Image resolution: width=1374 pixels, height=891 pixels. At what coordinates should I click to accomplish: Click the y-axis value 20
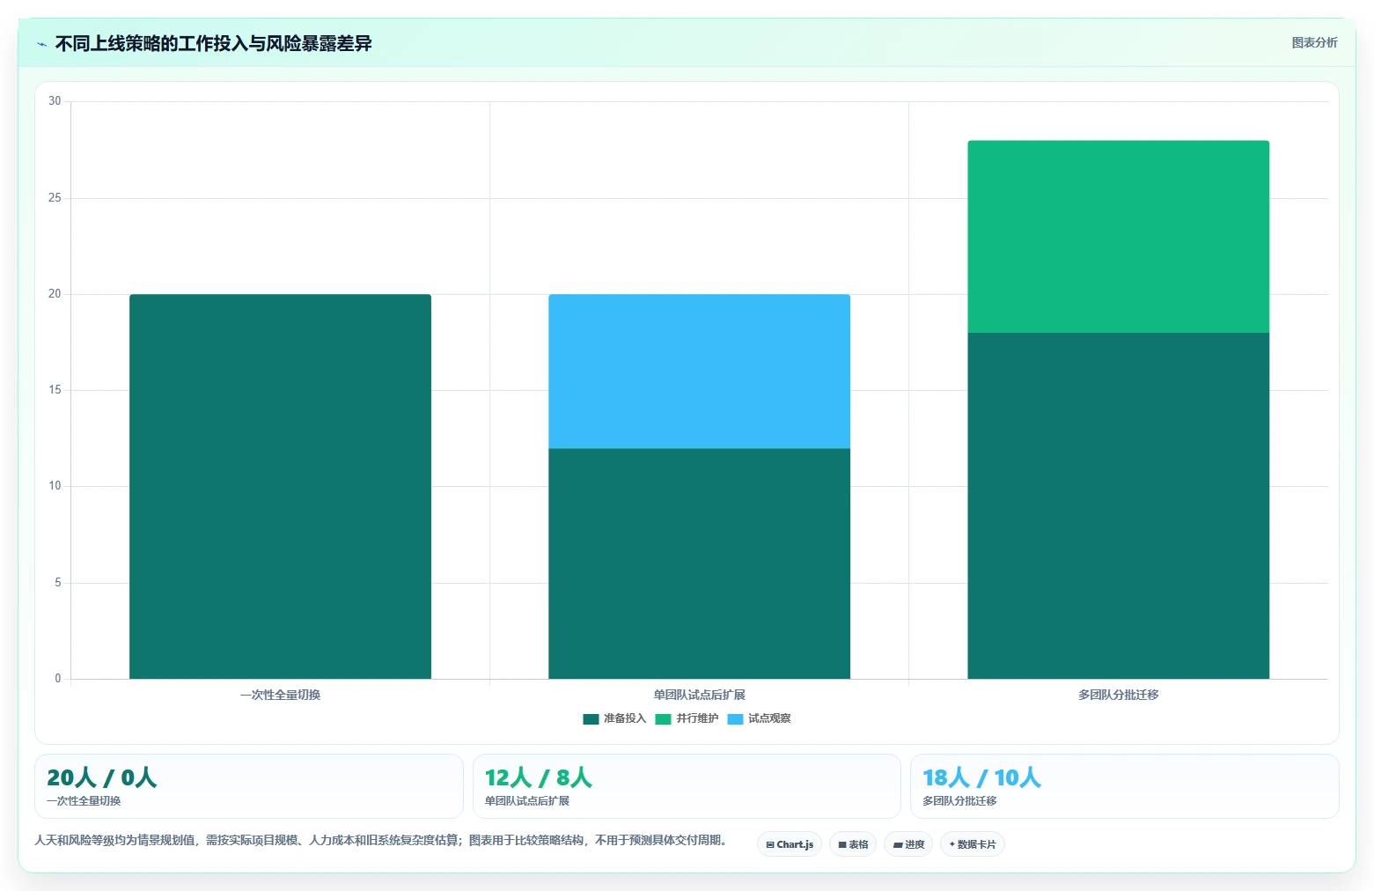55,294
